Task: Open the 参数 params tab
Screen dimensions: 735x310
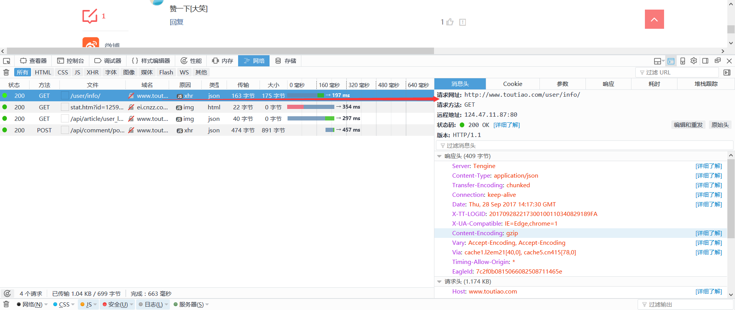Action: pyautogui.click(x=562, y=84)
